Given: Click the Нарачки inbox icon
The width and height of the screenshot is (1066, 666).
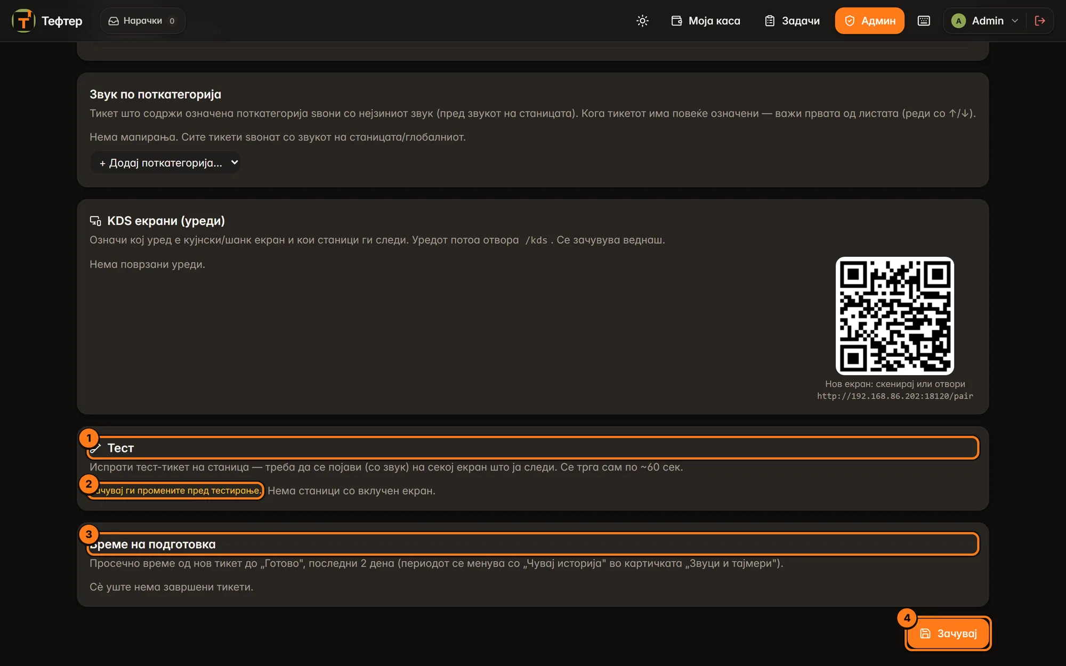Looking at the screenshot, I should pos(114,21).
